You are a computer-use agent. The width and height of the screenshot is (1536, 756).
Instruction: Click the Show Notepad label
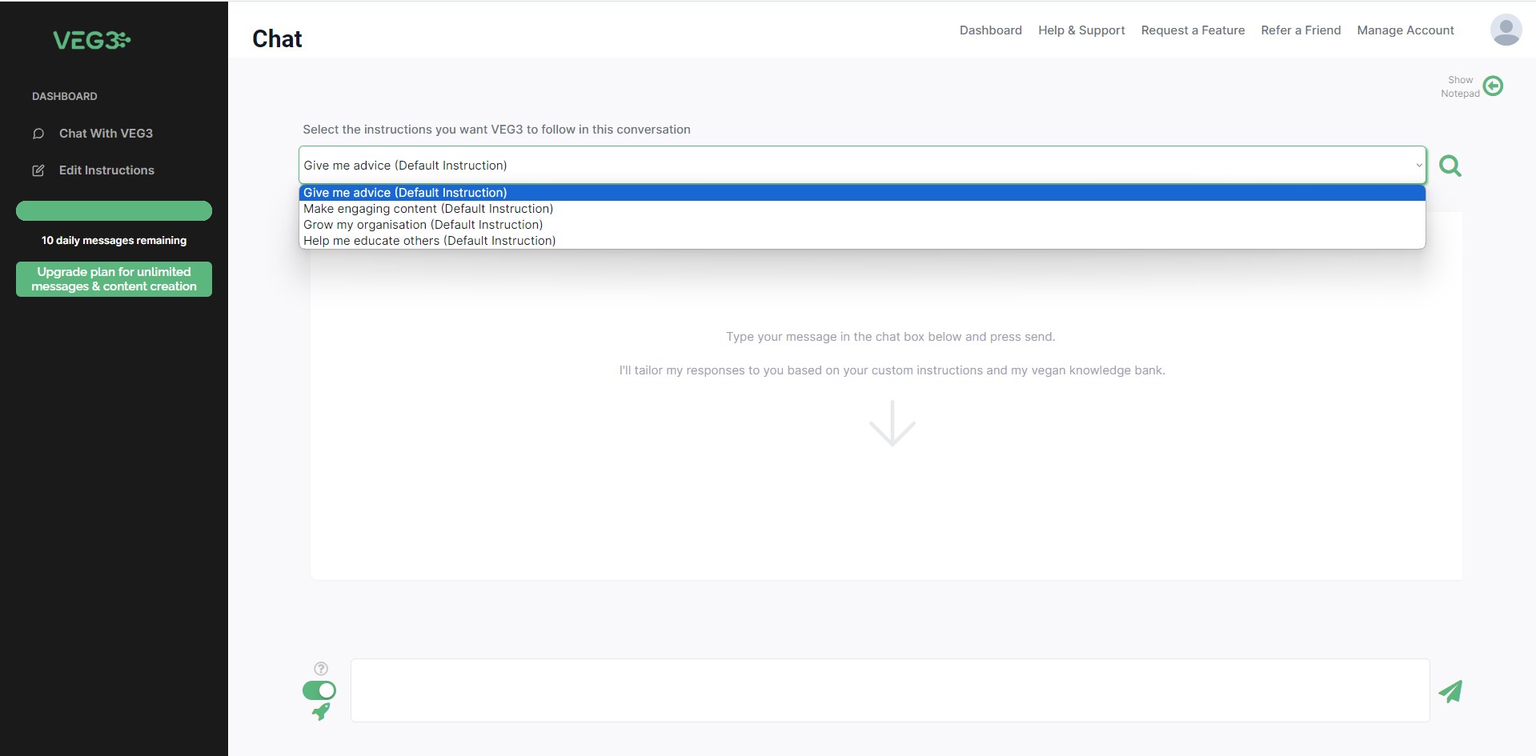coord(1460,86)
